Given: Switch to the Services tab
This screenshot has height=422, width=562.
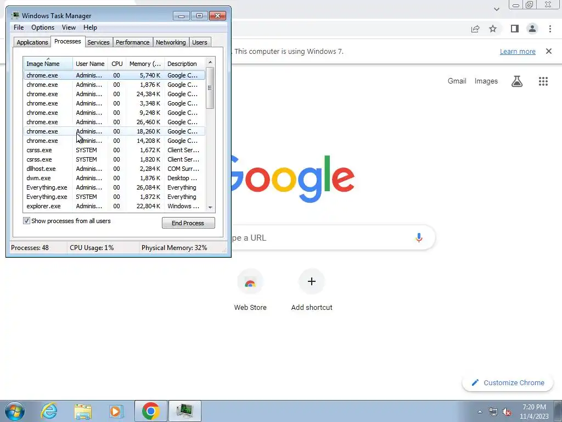Looking at the screenshot, I should click(x=98, y=42).
